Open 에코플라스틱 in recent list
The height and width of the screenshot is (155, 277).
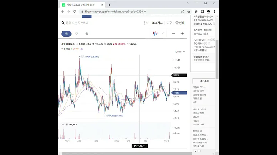tap(199, 95)
